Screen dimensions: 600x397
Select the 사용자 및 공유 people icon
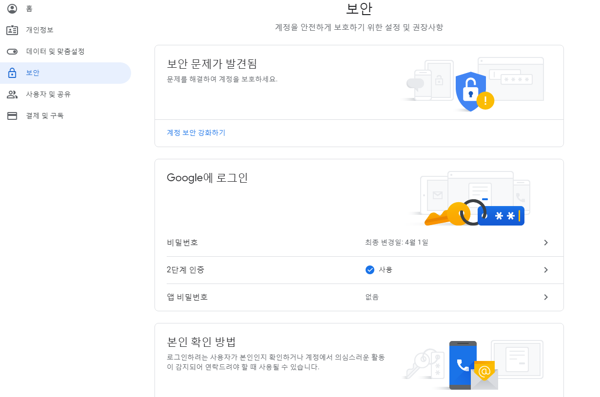12,94
